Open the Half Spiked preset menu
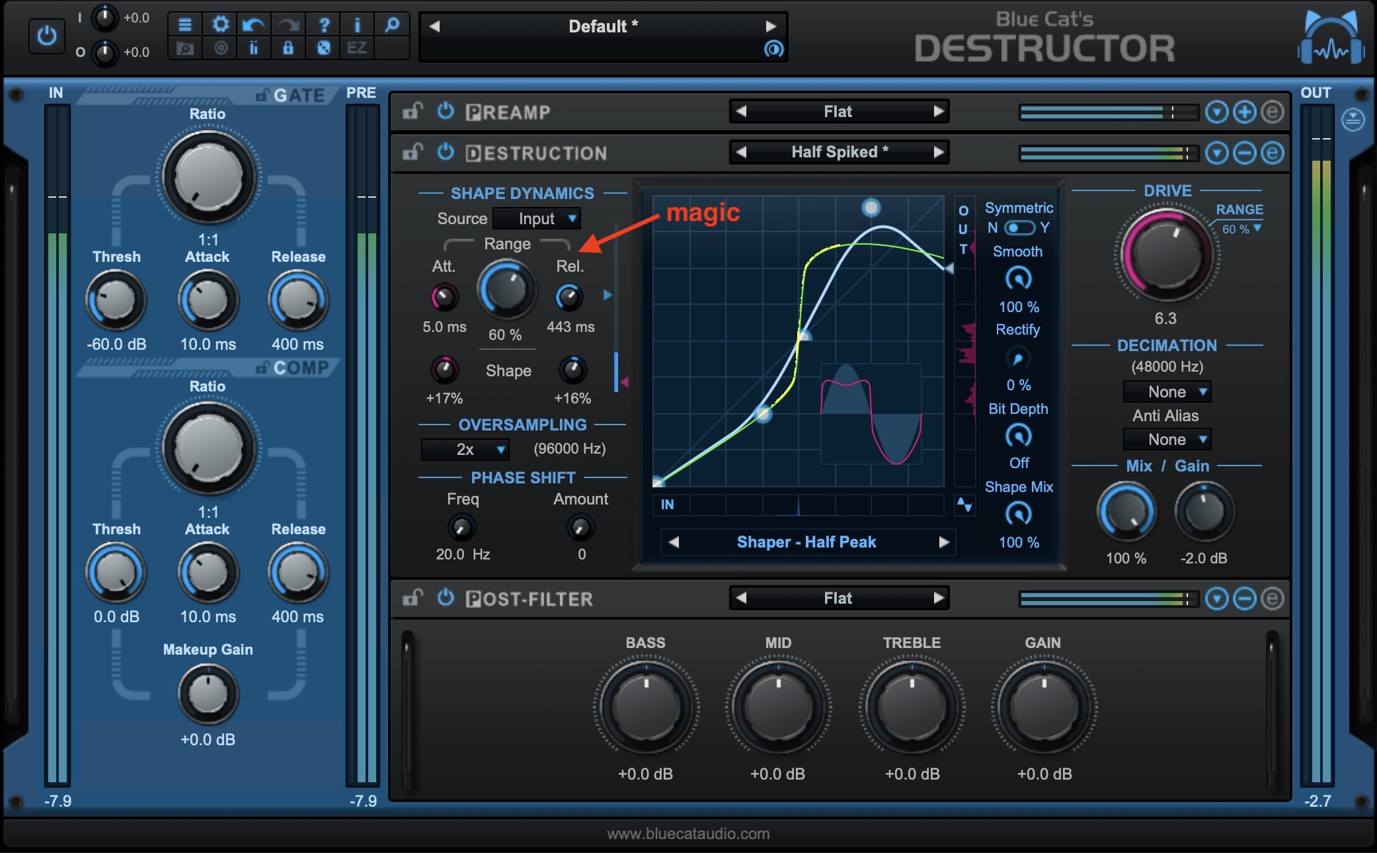The height and width of the screenshot is (853, 1377). pyautogui.click(x=840, y=153)
